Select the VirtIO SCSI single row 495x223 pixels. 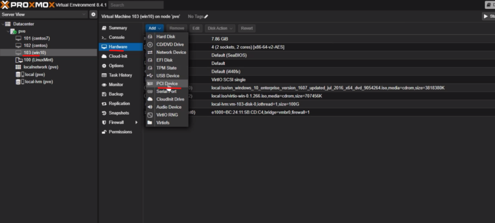click(x=319, y=80)
